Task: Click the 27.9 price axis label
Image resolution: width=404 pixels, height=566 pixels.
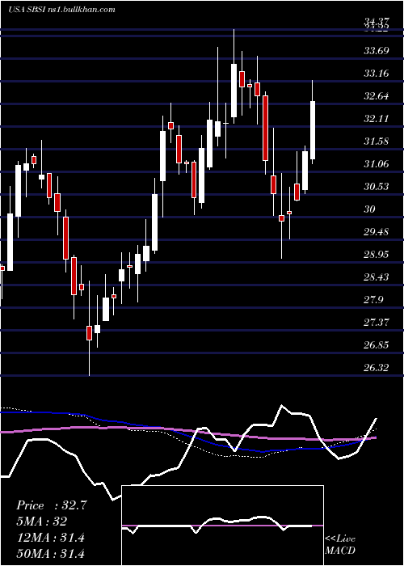Action: point(373,300)
